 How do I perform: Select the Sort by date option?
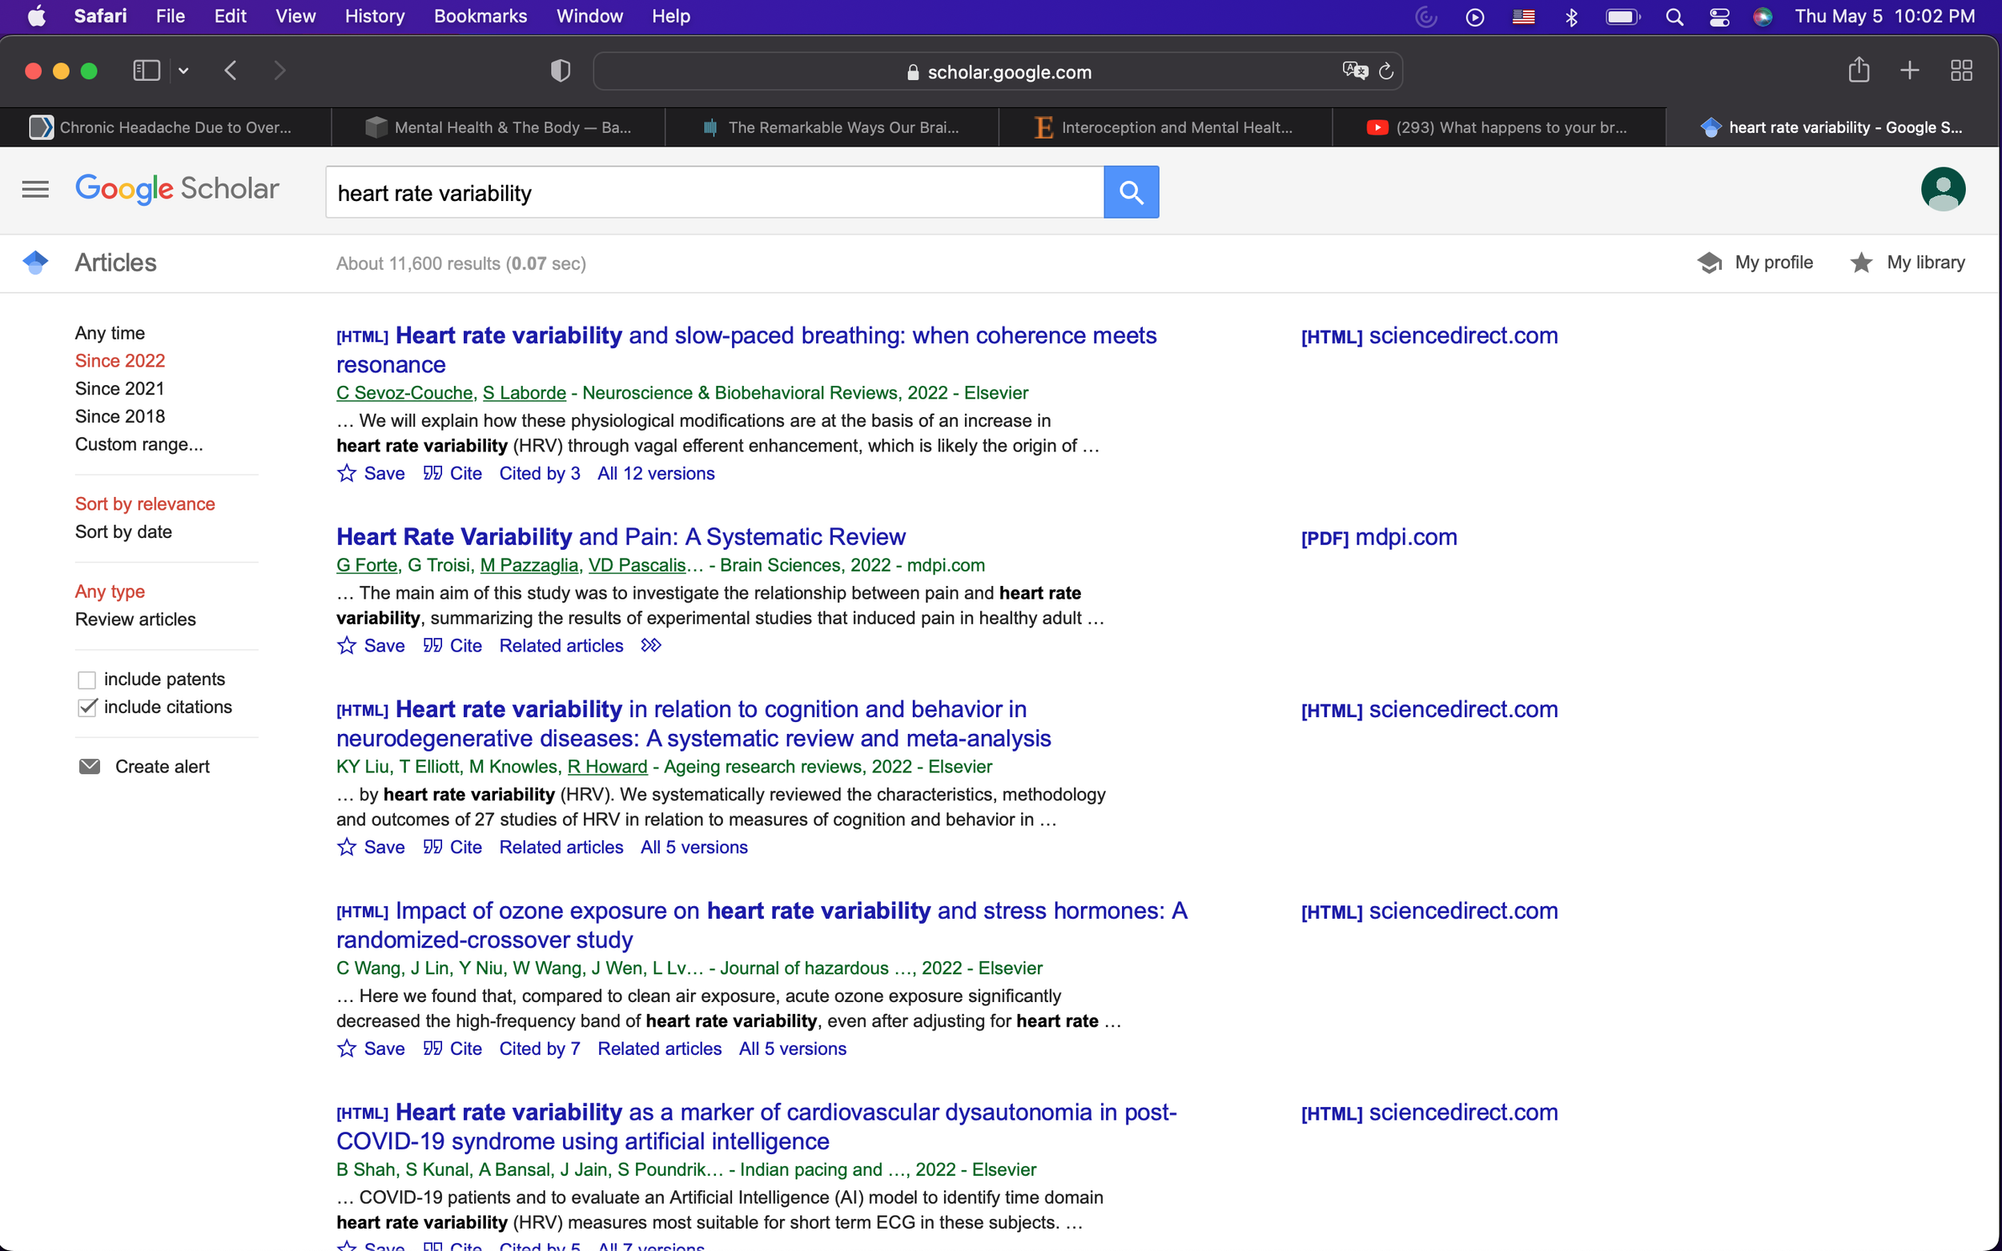tap(123, 532)
